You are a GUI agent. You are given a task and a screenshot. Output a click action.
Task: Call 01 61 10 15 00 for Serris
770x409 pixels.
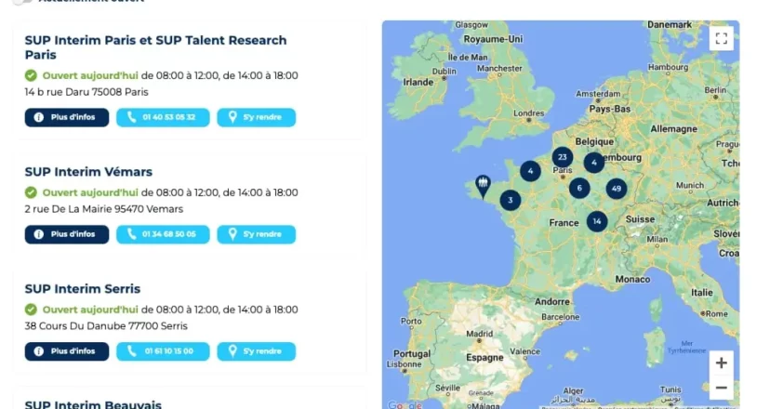(x=163, y=351)
